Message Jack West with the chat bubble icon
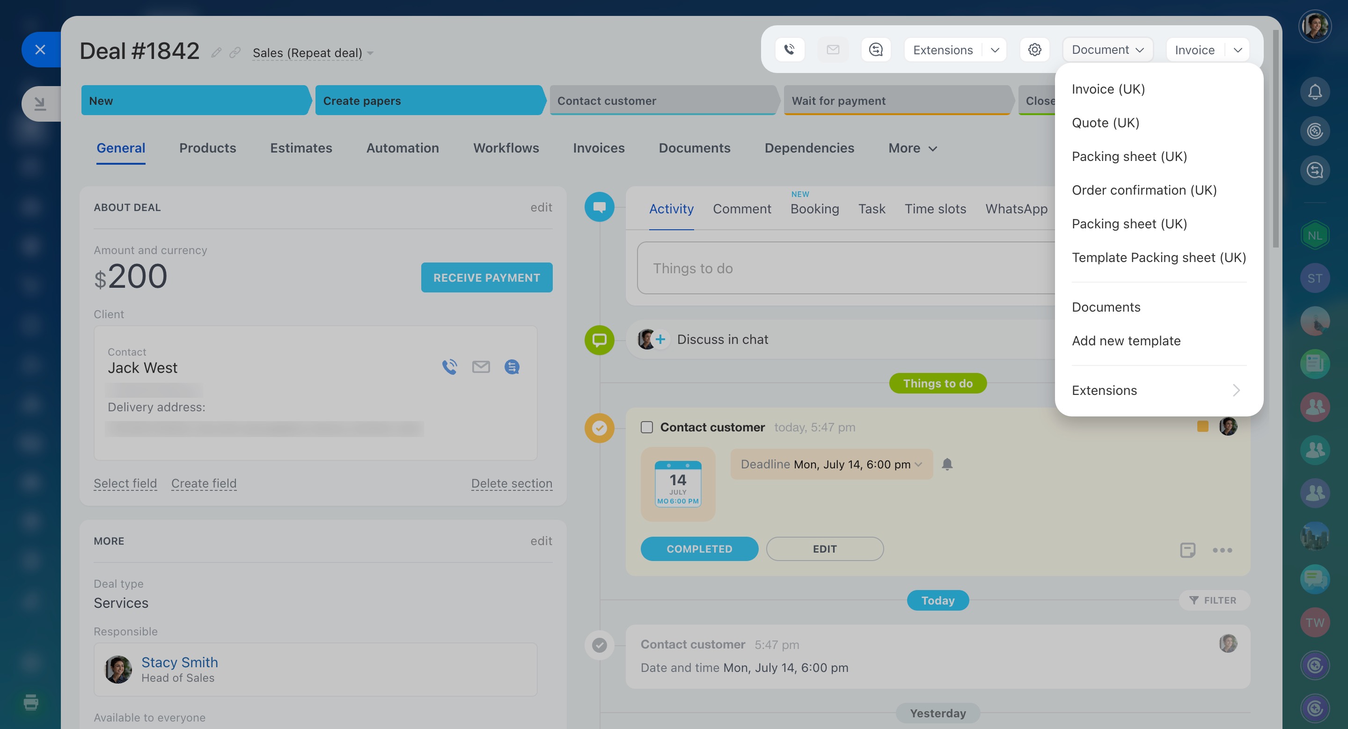The width and height of the screenshot is (1348, 729). 512,367
